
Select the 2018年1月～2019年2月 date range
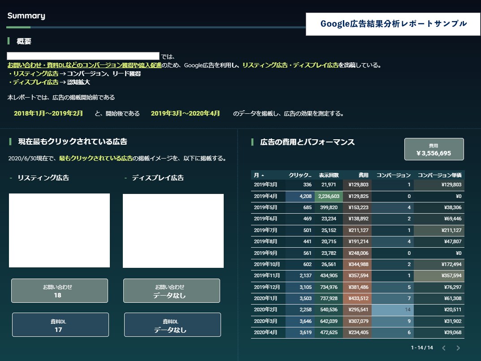click(48, 113)
